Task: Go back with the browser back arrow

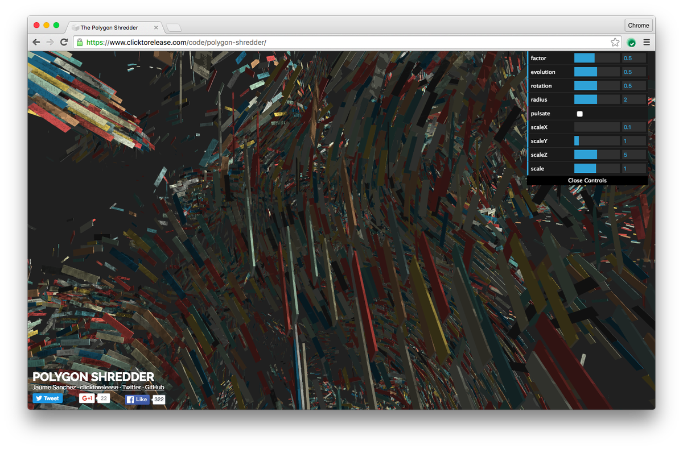Action: [36, 42]
